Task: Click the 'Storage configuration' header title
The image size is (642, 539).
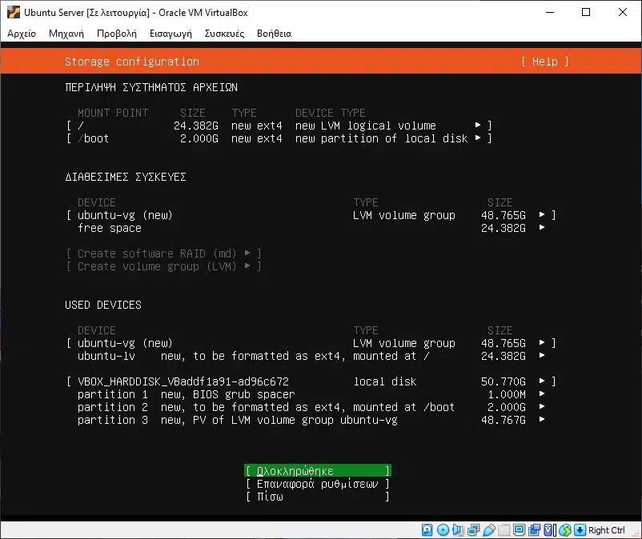Action: pos(132,62)
